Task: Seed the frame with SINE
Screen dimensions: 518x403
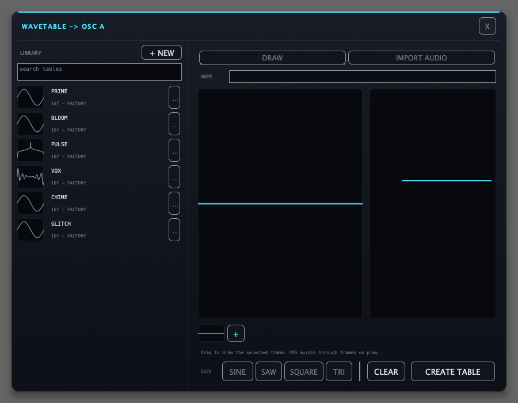Action: (238, 371)
